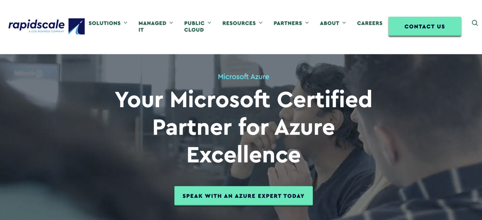
Task: Click Speak With An Azure Expert Today
Action: tap(243, 196)
